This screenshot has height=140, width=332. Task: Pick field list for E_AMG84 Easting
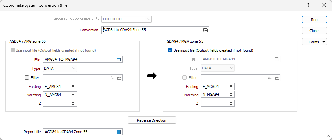73,87
